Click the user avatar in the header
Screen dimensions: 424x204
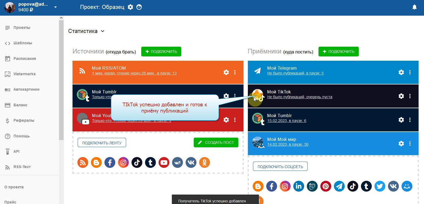(10, 8)
